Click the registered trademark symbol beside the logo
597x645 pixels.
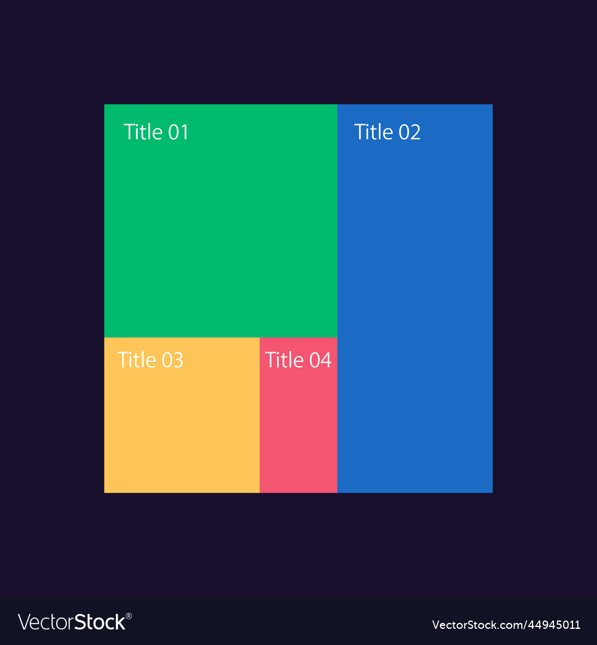click(129, 616)
